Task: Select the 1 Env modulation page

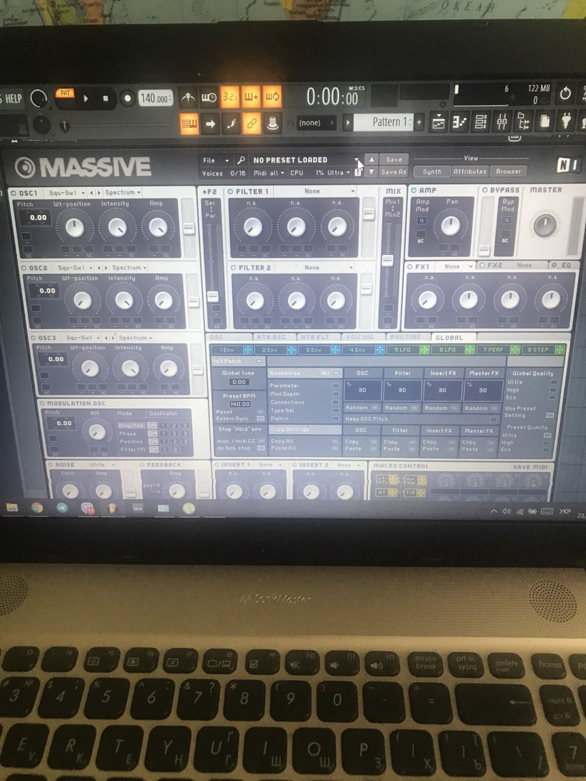Action: 227,350
